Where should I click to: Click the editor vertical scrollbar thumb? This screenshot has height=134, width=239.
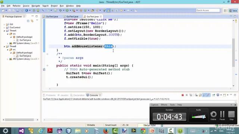click(233, 52)
